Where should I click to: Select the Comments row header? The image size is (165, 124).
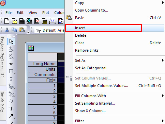(43, 74)
